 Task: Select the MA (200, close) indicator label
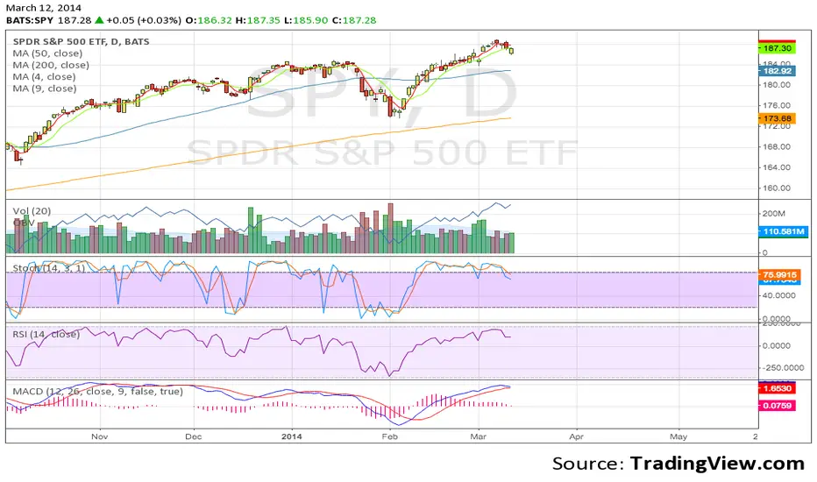(x=51, y=65)
